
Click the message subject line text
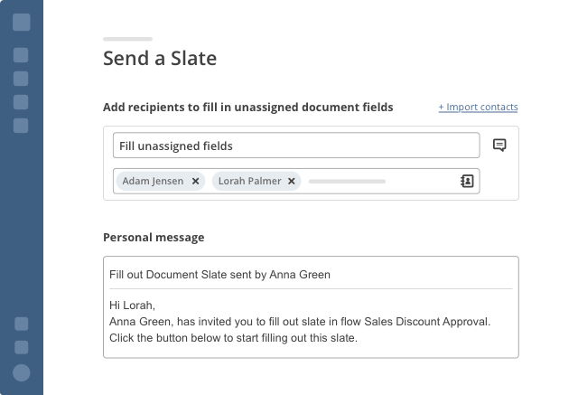(x=219, y=275)
